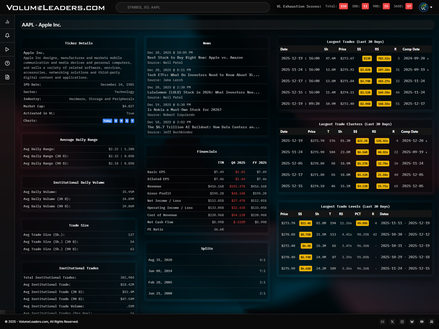This screenshot has height=329, width=439.
Task: Click the play triangle sidebar icon
Action: [7, 49]
